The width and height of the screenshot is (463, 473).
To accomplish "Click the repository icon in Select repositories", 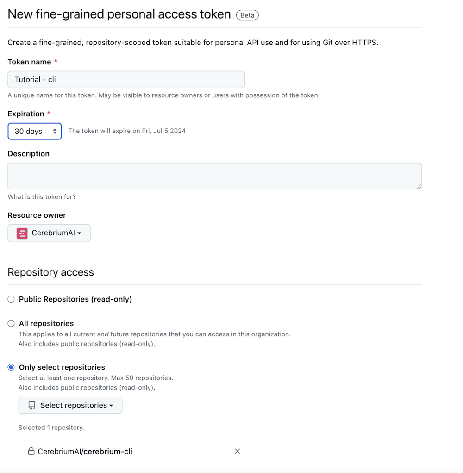I will pyautogui.click(x=31, y=405).
